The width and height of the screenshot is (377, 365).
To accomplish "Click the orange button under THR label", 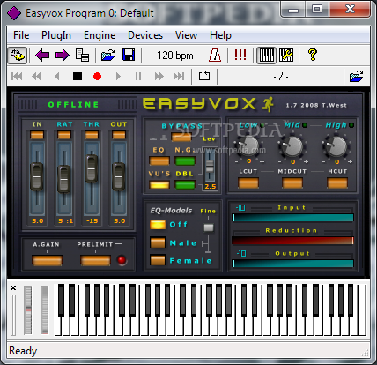I will (x=92, y=135).
